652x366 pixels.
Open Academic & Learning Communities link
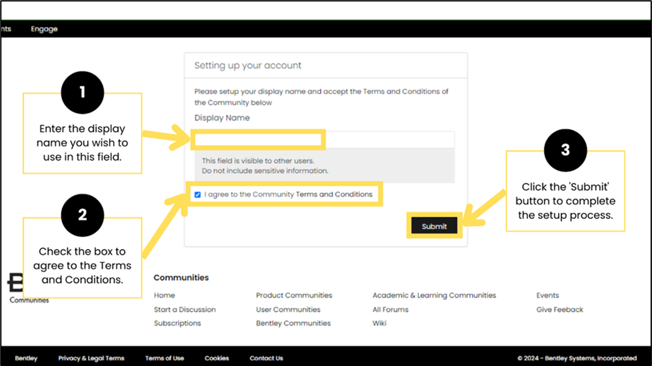[434, 295]
